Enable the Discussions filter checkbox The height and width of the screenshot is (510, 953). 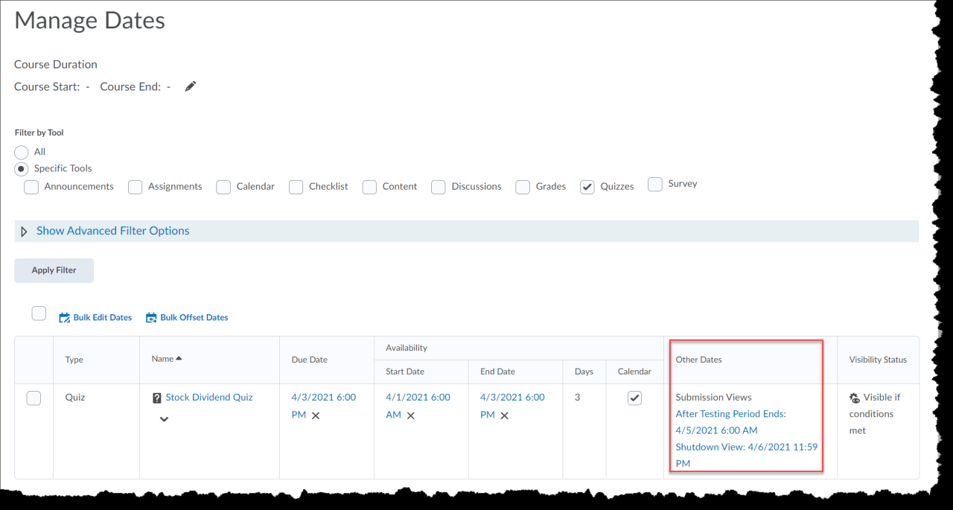[x=439, y=187]
